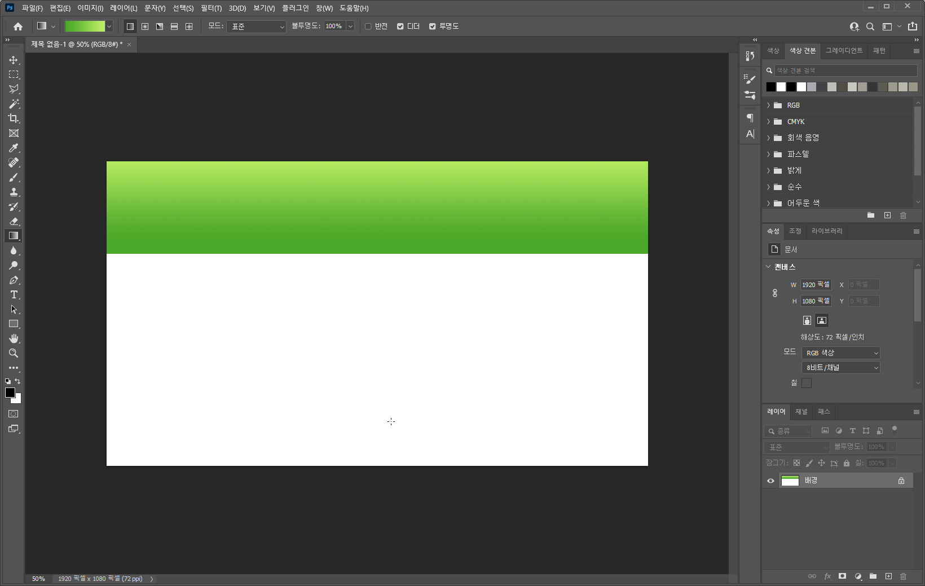Choose diamond gradient style
Viewport: 925px width, 586px height.
click(189, 27)
